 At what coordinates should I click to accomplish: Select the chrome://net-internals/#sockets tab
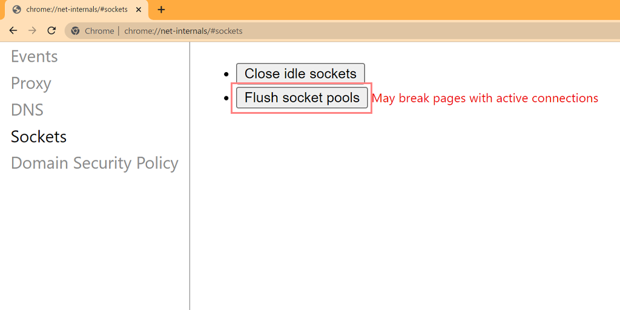pos(76,10)
